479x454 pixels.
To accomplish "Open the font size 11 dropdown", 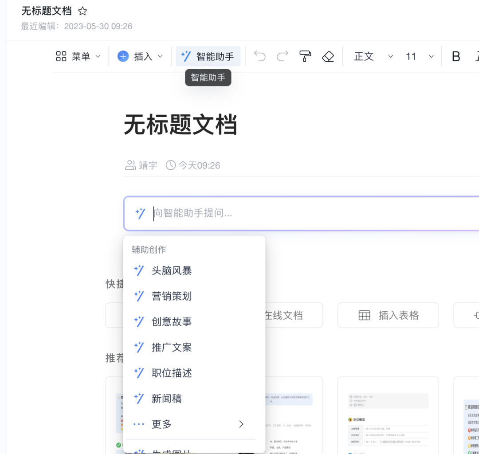I will point(420,56).
